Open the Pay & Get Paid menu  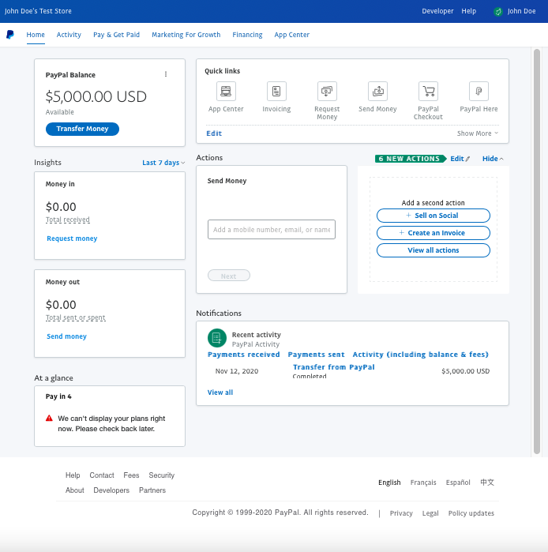(116, 35)
